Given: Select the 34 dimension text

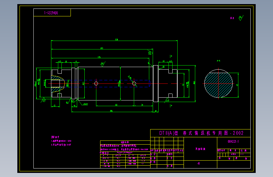Looking at the screenshot, I should pyautogui.click(x=142, y=105).
